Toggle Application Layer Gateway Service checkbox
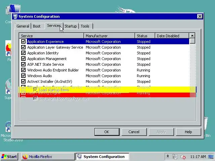The height and width of the screenshot is (161, 215). click(23, 47)
